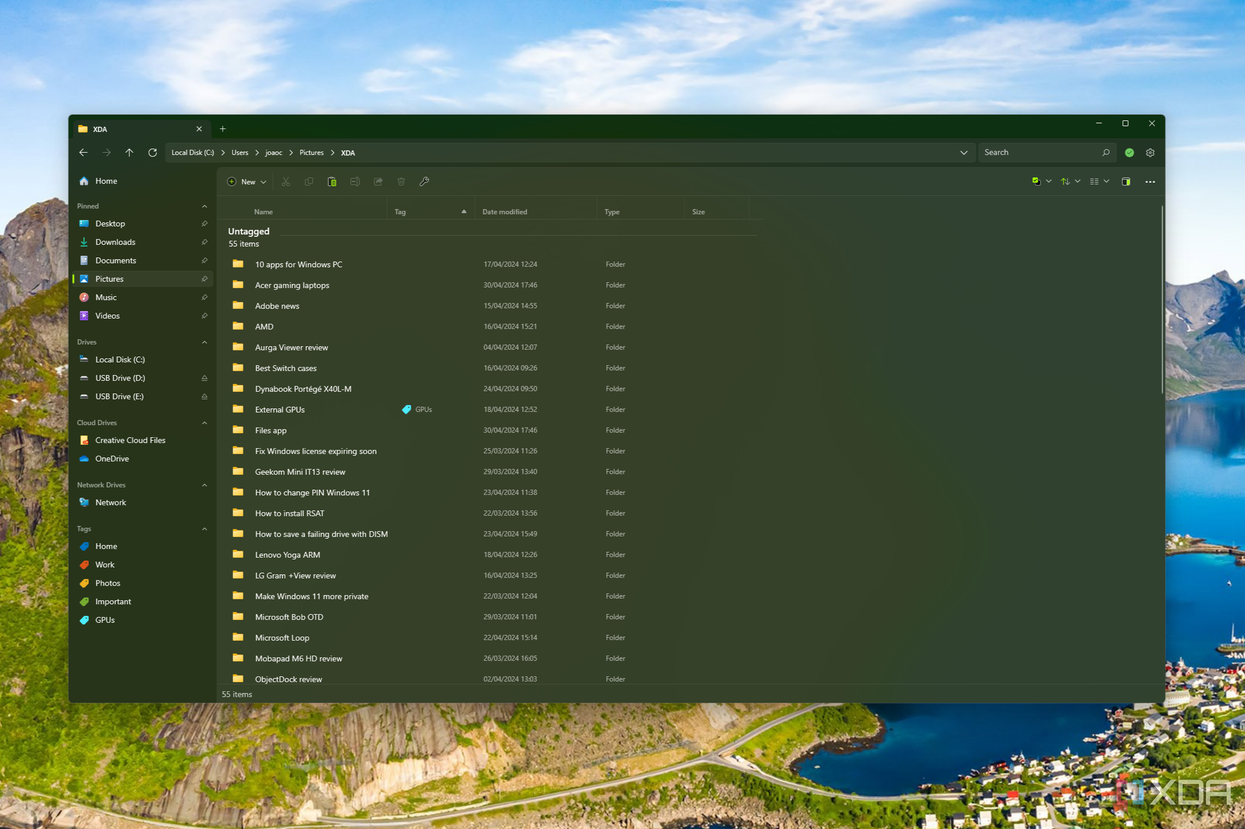Click the search magnifier icon
Image resolution: width=1245 pixels, height=829 pixels.
tap(1105, 153)
